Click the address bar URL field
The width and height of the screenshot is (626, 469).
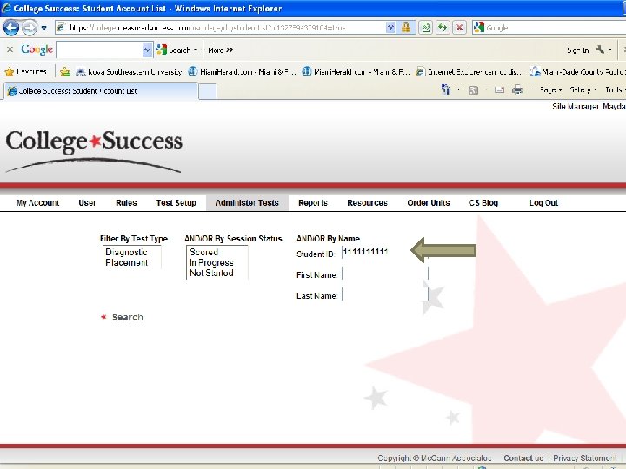221,28
